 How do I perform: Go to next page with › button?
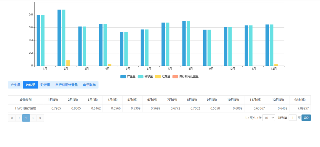(x=33, y=118)
